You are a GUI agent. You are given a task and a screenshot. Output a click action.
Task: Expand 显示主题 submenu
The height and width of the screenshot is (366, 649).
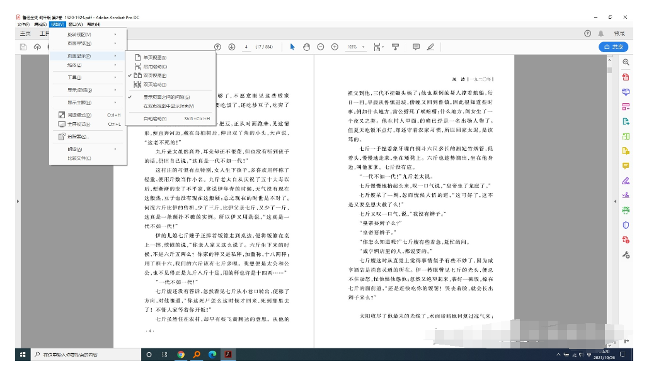pos(88,103)
